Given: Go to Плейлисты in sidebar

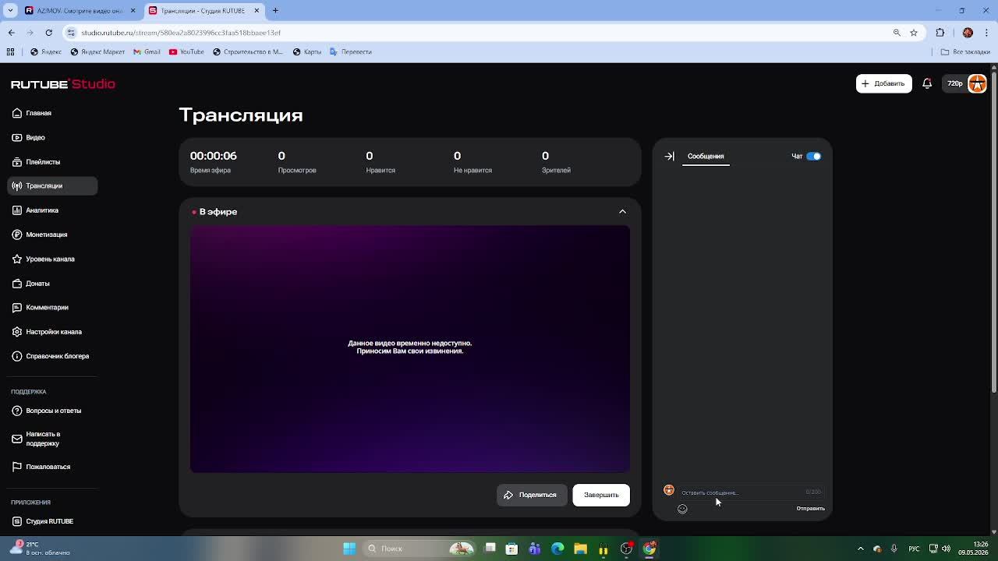Looking at the screenshot, I should pos(36,161).
